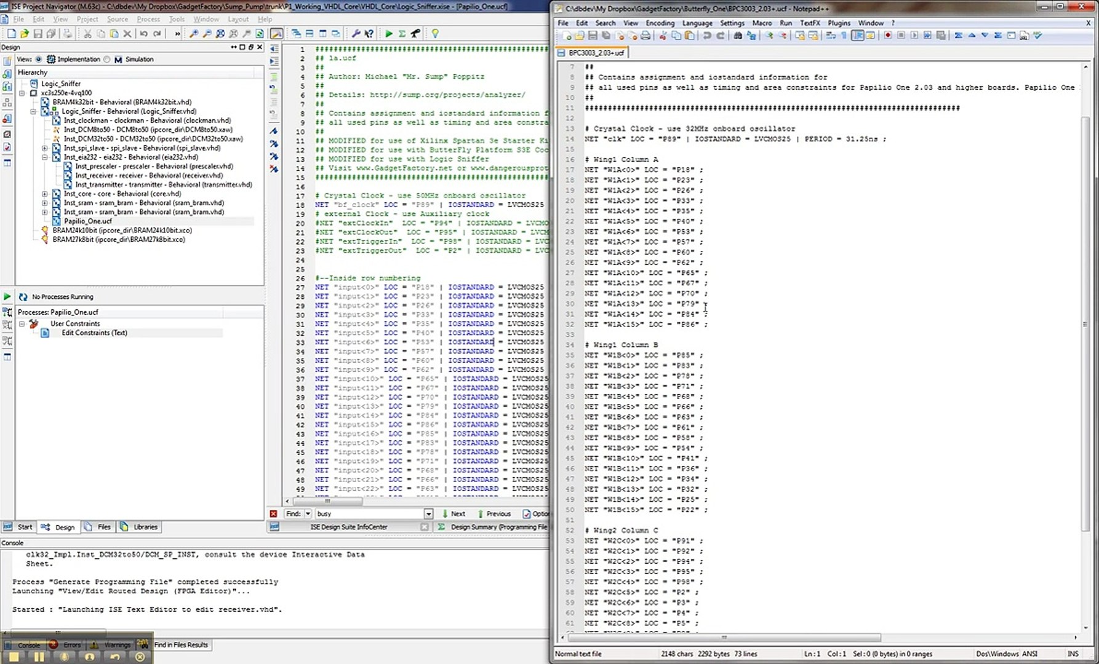The width and height of the screenshot is (1099, 664).
Task: Switch to the Files tab in ISE
Action: point(97,527)
